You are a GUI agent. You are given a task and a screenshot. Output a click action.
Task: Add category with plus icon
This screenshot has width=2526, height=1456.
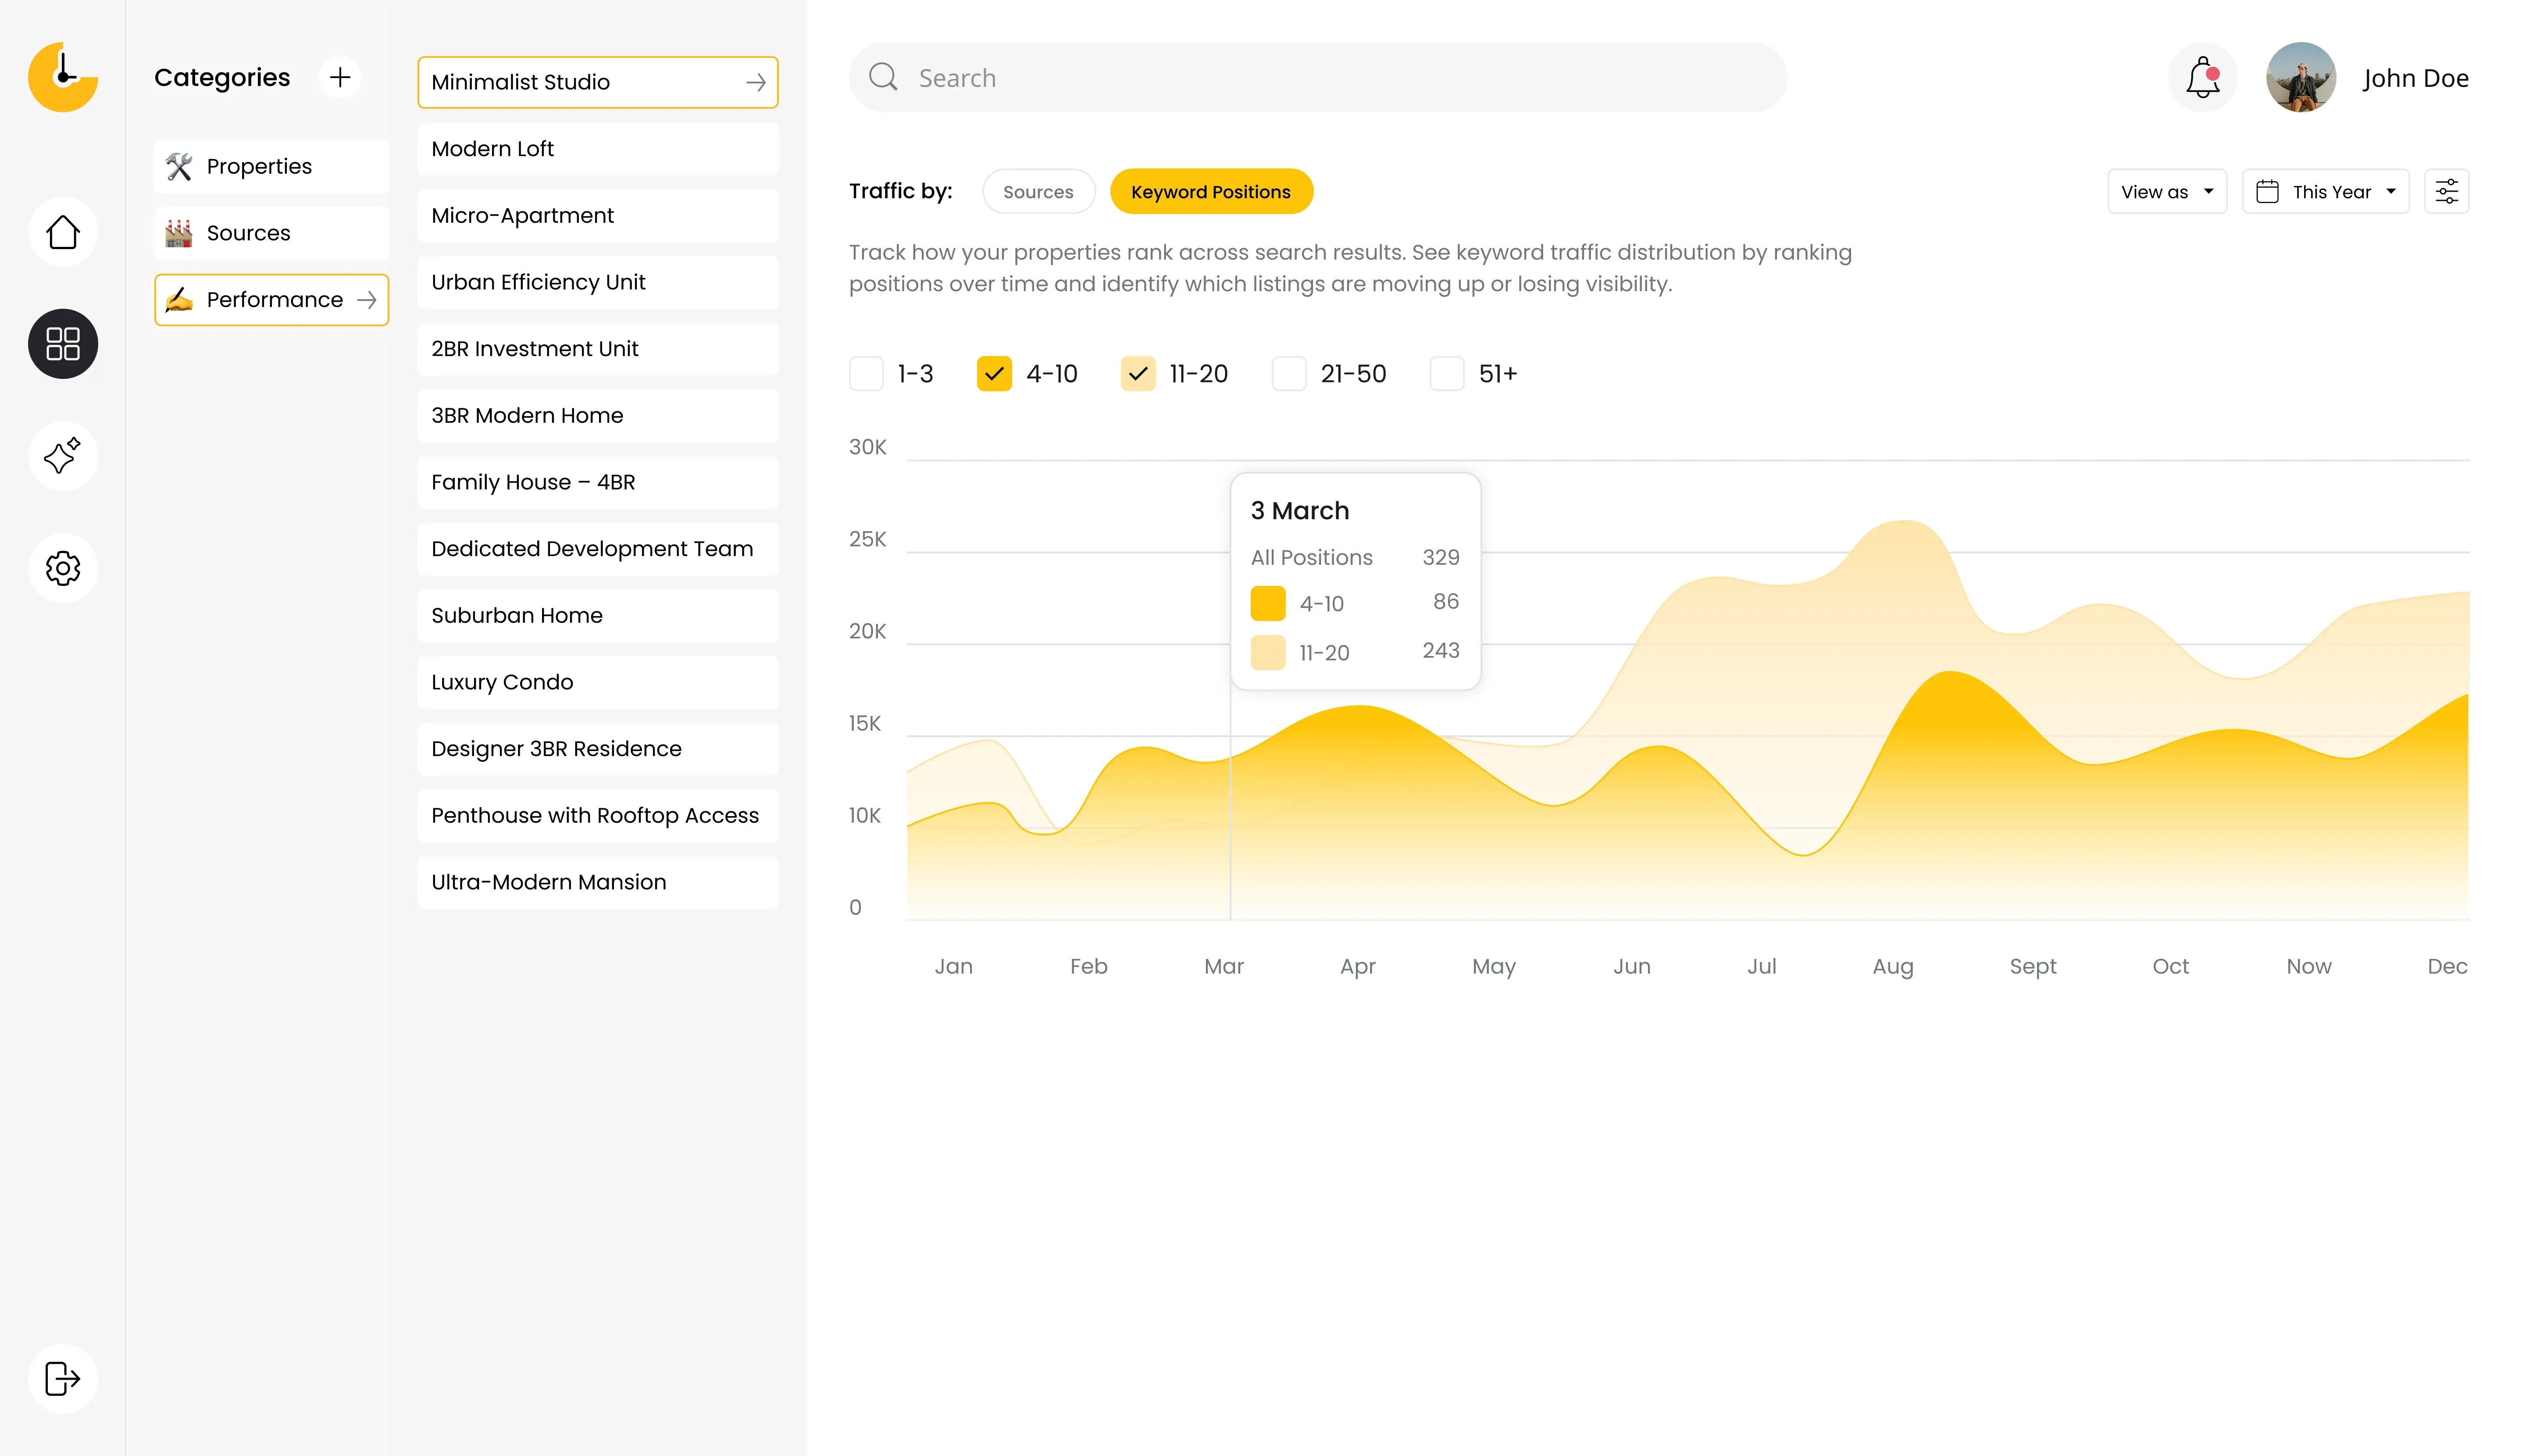tap(340, 77)
